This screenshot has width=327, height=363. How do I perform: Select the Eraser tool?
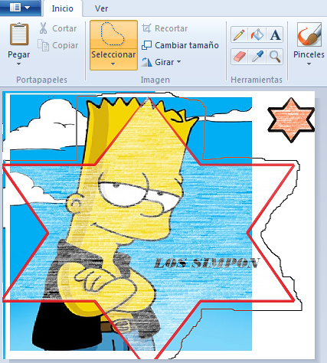(x=239, y=56)
